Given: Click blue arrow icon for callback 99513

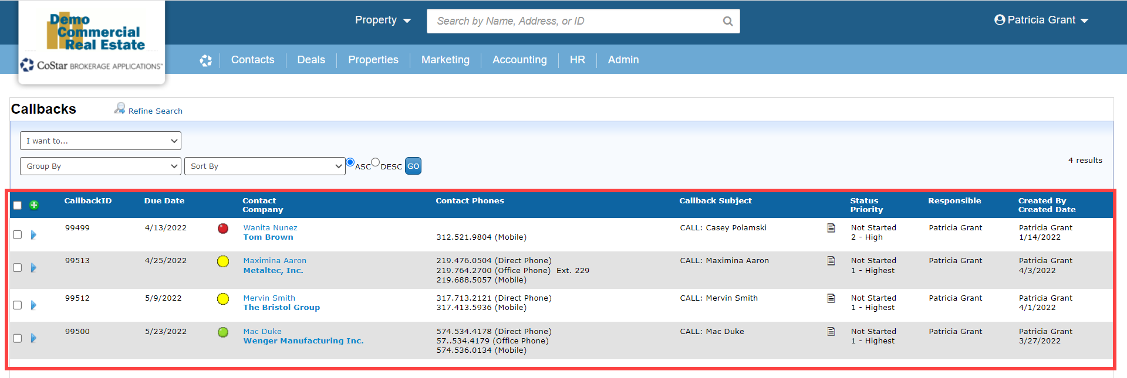Looking at the screenshot, I should coord(33,268).
